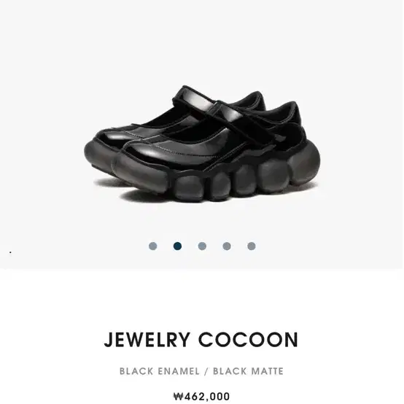The height and width of the screenshot is (404, 404).
Task: Jump to the last carousel dot
Action: pos(252,246)
